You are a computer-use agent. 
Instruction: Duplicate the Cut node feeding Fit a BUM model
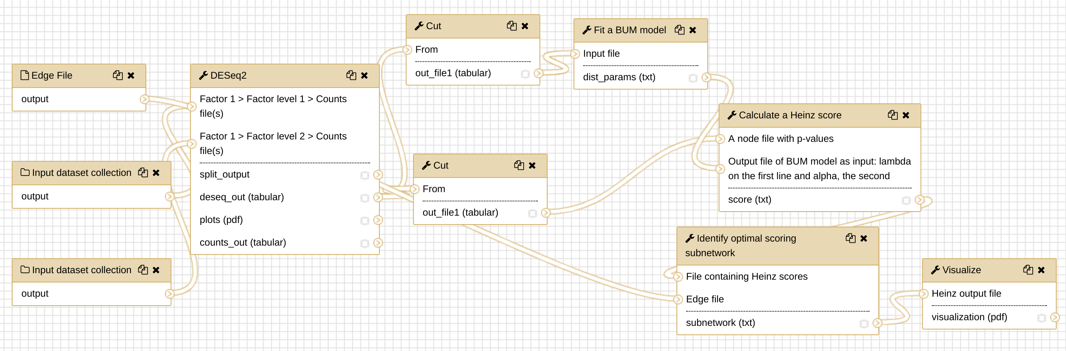[512, 26]
